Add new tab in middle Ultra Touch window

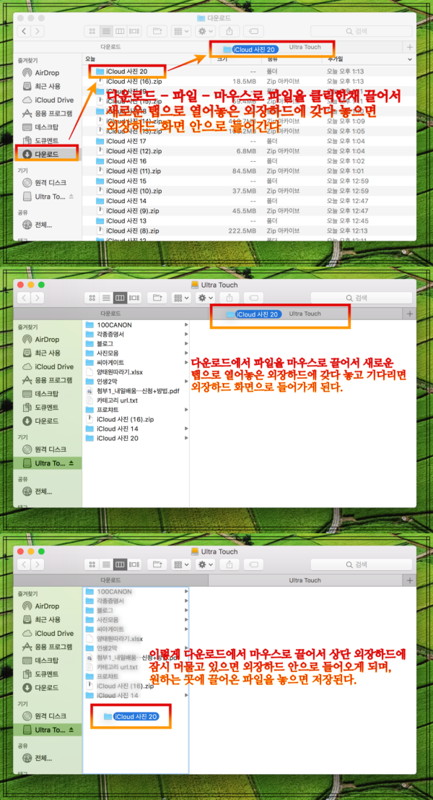click(x=410, y=314)
